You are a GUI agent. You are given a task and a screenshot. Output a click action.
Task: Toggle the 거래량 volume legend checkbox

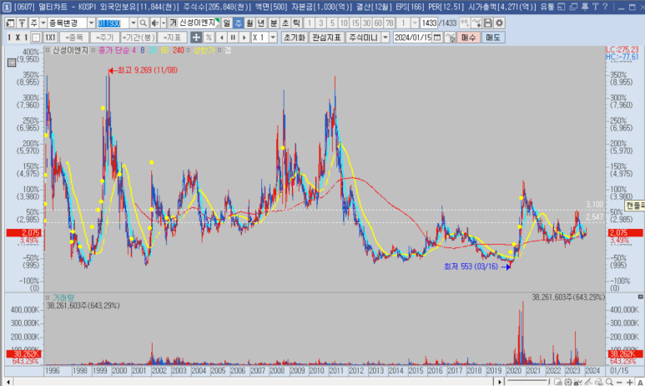click(x=48, y=297)
